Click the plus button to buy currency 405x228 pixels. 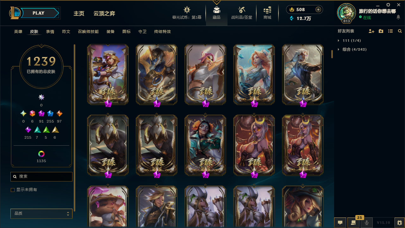318,9
